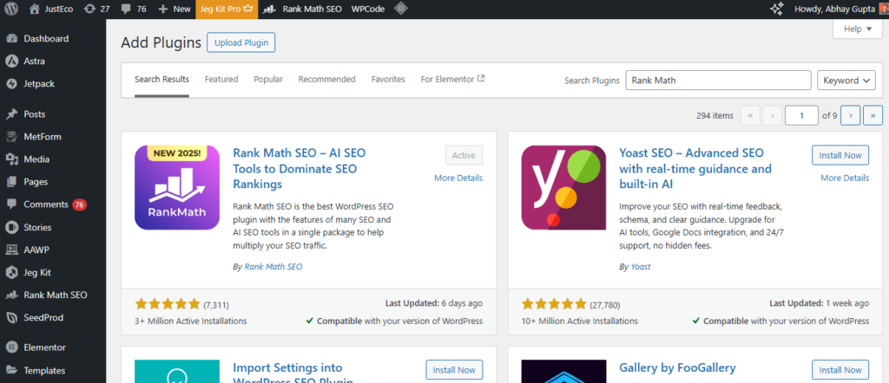The height and width of the screenshot is (383, 889).
Task: Open Jetpack from the sidebar
Action: (37, 84)
